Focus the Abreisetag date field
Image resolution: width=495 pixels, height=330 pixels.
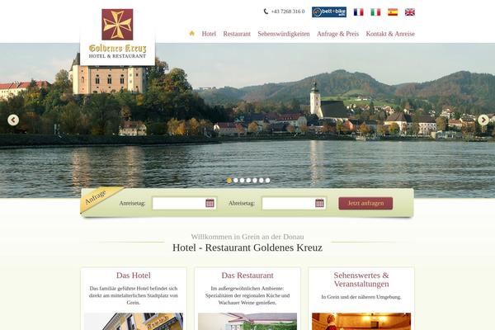pos(294,203)
